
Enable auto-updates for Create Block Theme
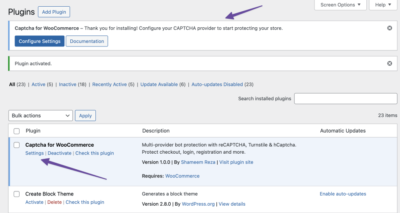[343, 194]
